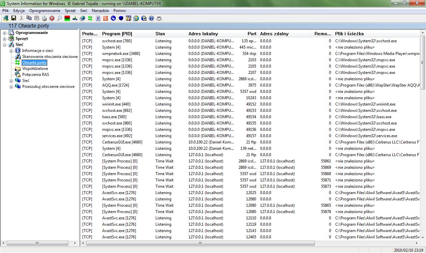This screenshot has width=426, height=253.
Task: Select Współdzielone in the tree
Action: click(35, 69)
